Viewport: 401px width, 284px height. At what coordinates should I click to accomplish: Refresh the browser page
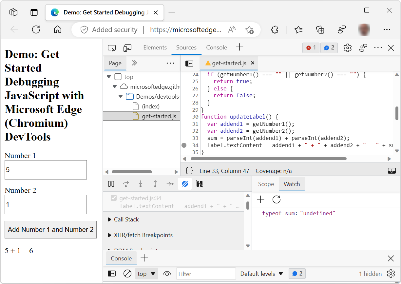(x=36, y=29)
